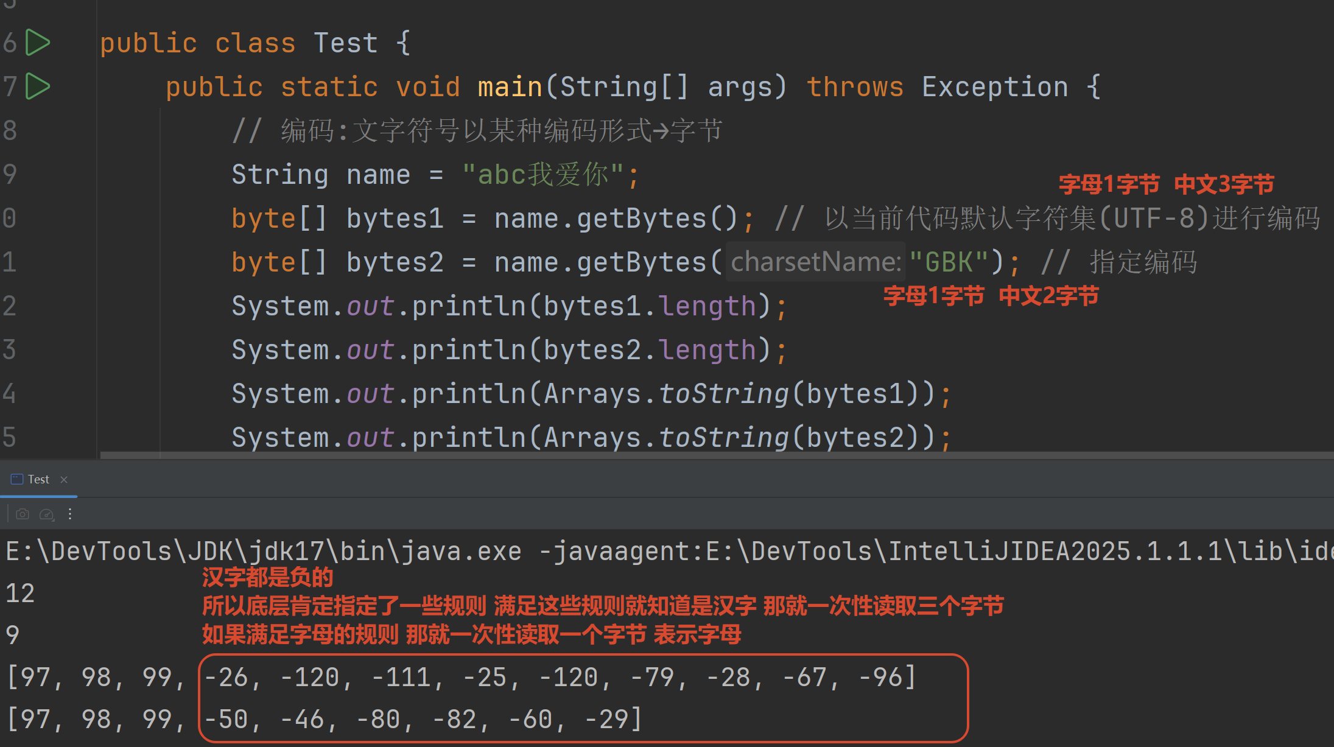Click the camera thread dump icon
This screenshot has width=1334, height=747.
coord(23,514)
